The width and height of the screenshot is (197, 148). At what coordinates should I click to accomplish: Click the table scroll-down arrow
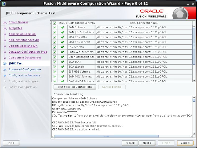tap(194, 80)
